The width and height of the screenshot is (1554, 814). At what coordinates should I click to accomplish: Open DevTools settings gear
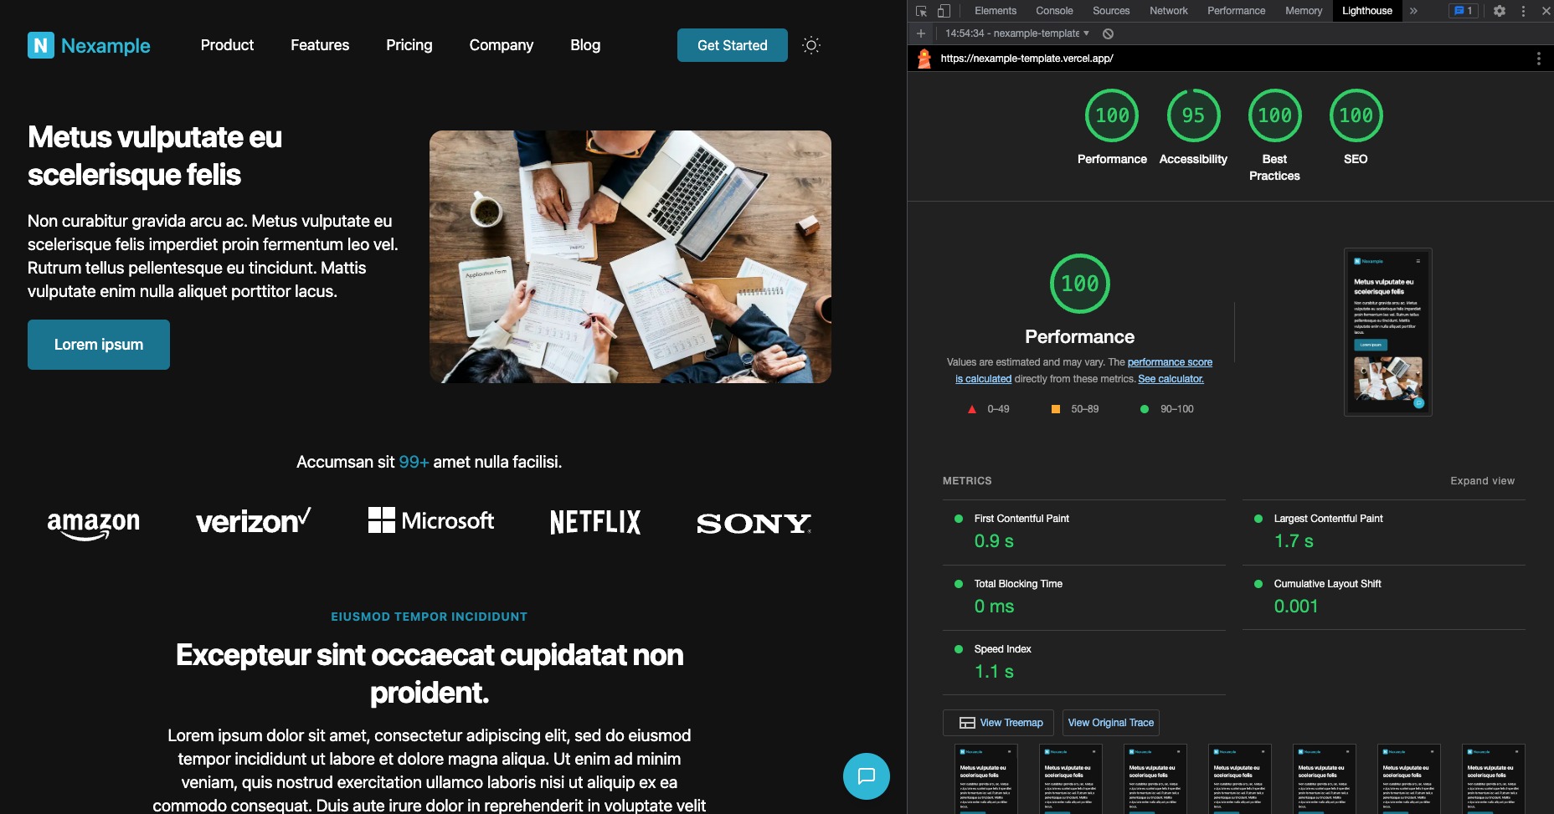pos(1500,11)
